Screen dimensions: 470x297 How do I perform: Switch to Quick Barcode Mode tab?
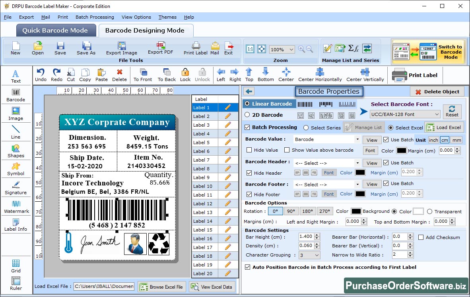point(56,31)
